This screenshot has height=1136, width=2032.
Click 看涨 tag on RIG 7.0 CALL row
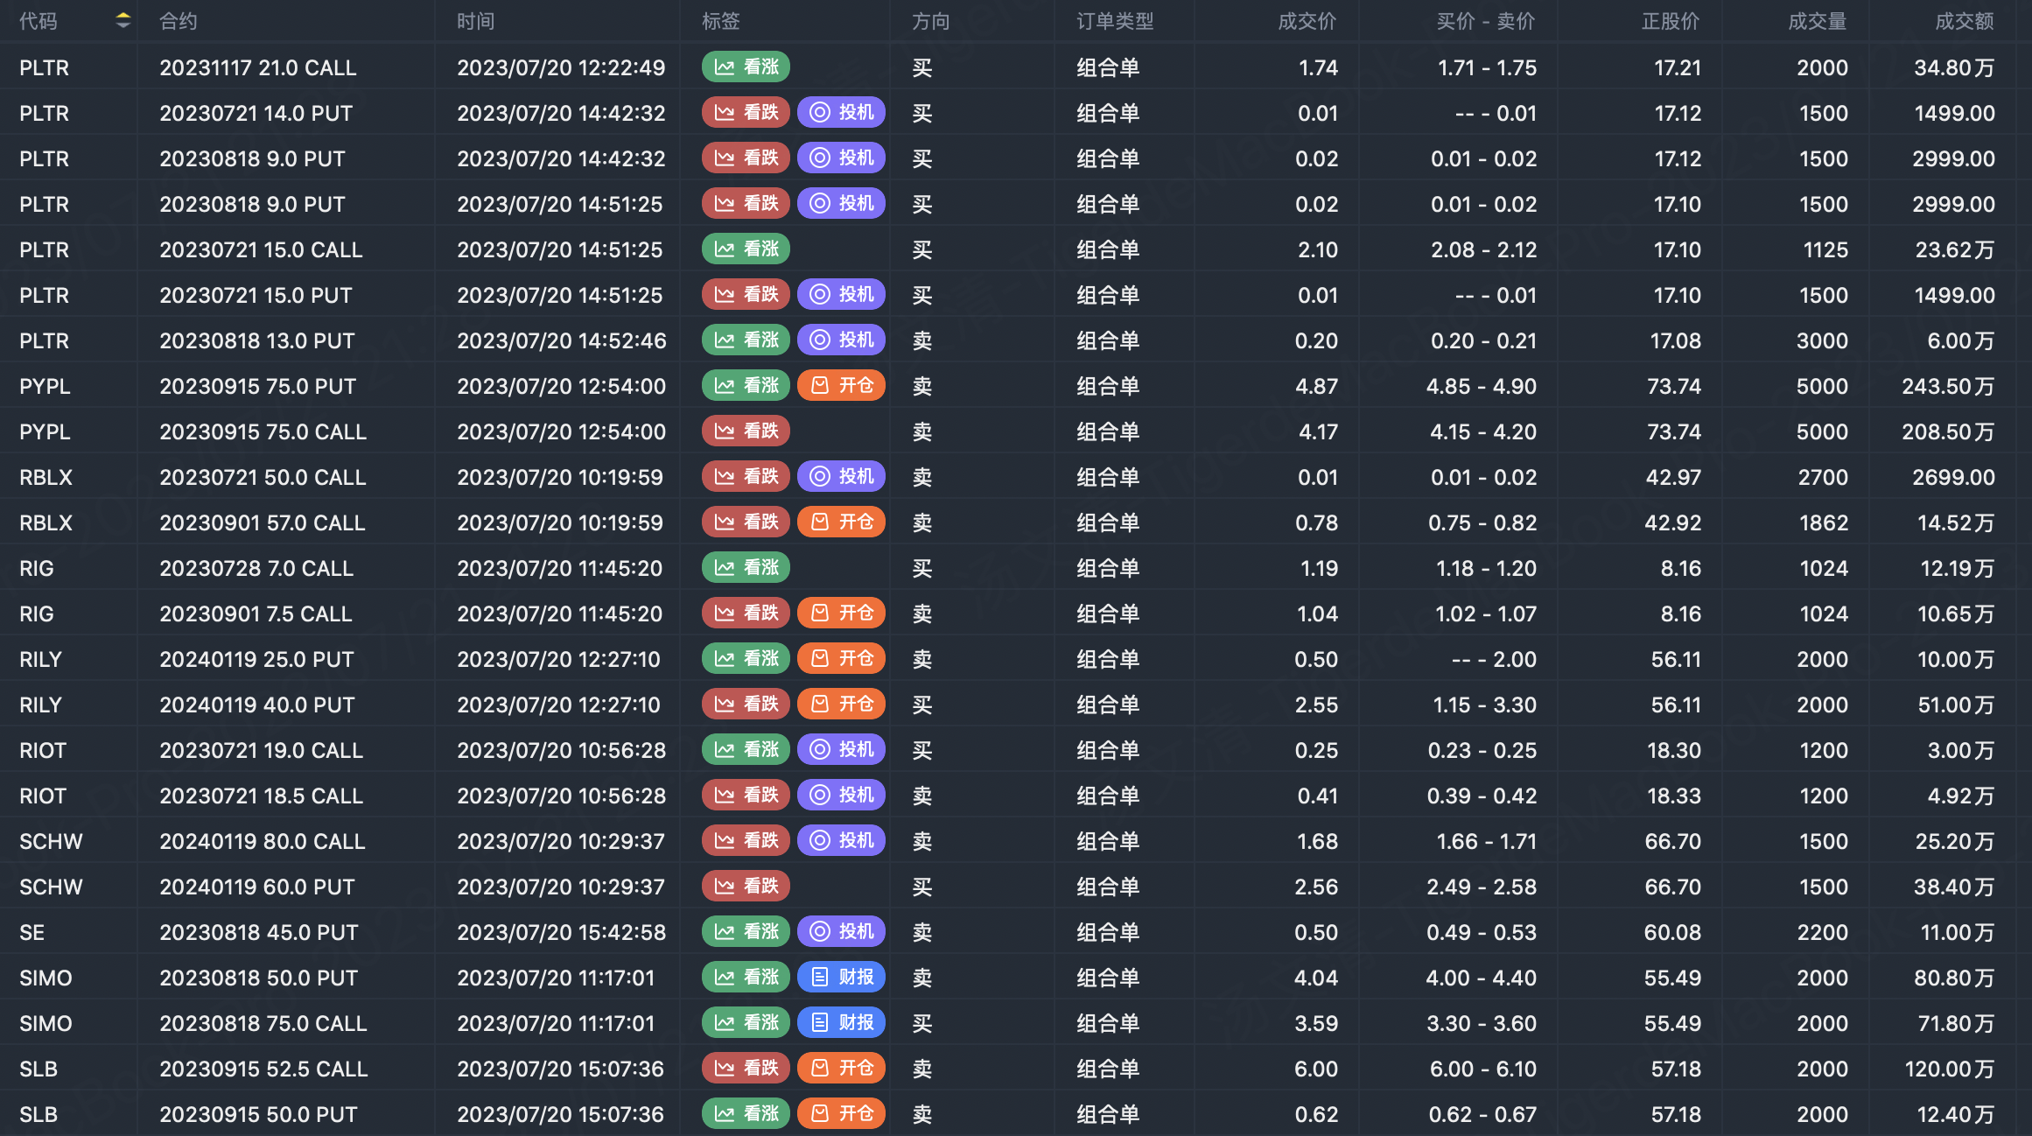[x=746, y=568]
